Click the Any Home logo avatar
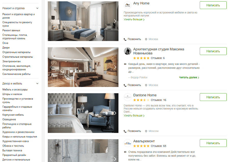 pyautogui.click(x=127, y=5)
